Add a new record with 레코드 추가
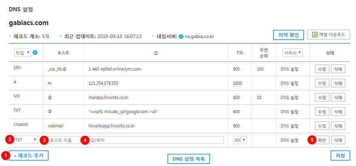 (x=29, y=155)
